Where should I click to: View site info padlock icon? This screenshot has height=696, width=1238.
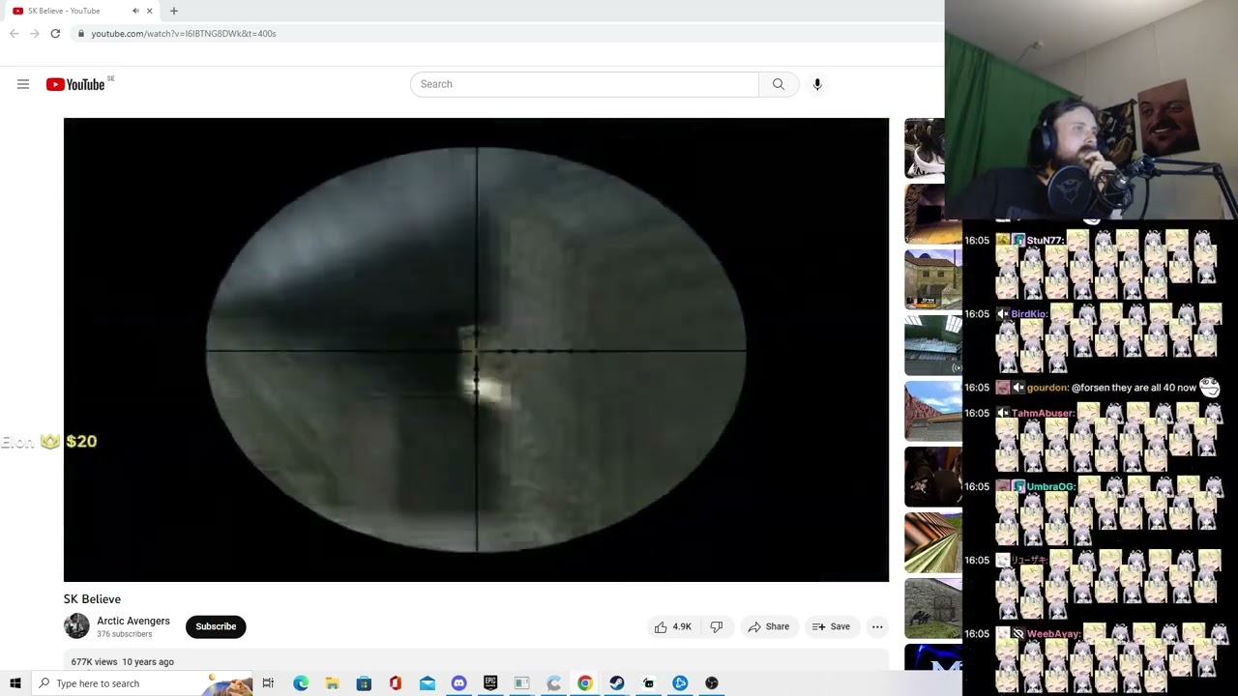click(80, 33)
